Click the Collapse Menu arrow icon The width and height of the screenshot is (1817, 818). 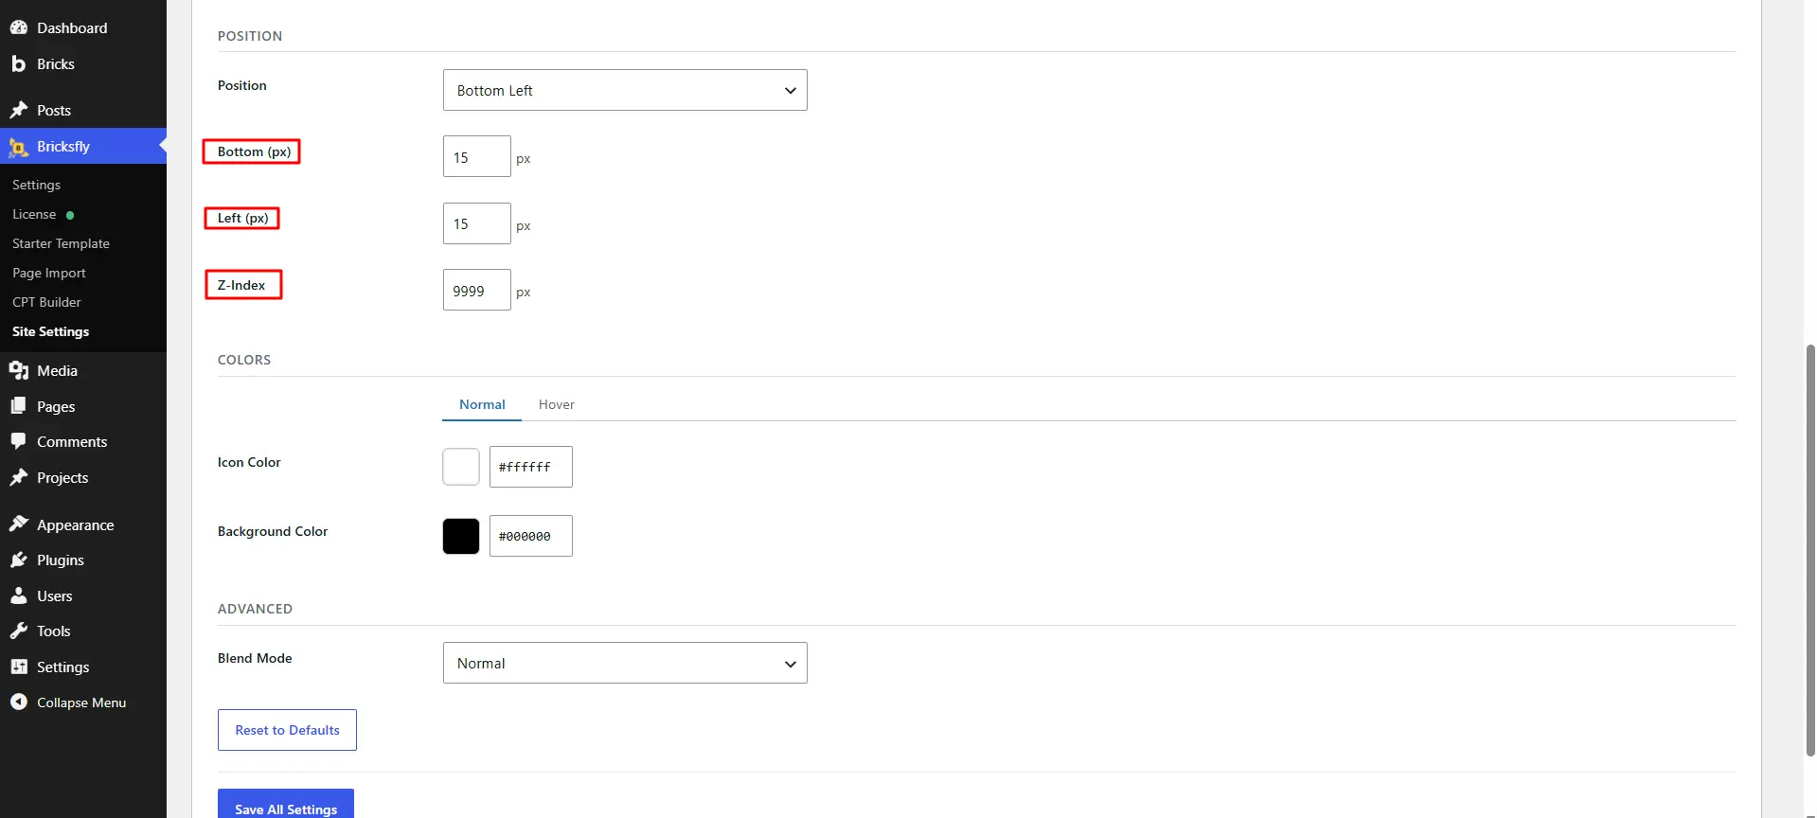click(19, 702)
